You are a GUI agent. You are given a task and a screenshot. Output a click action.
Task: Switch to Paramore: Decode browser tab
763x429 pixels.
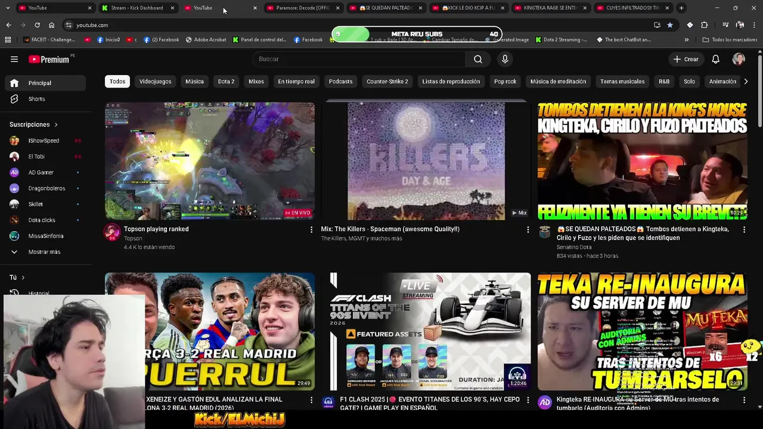pyautogui.click(x=303, y=8)
